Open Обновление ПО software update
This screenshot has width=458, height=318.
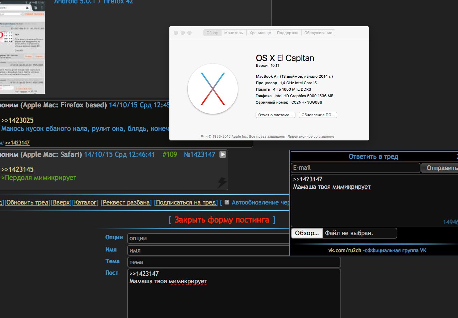click(x=318, y=115)
